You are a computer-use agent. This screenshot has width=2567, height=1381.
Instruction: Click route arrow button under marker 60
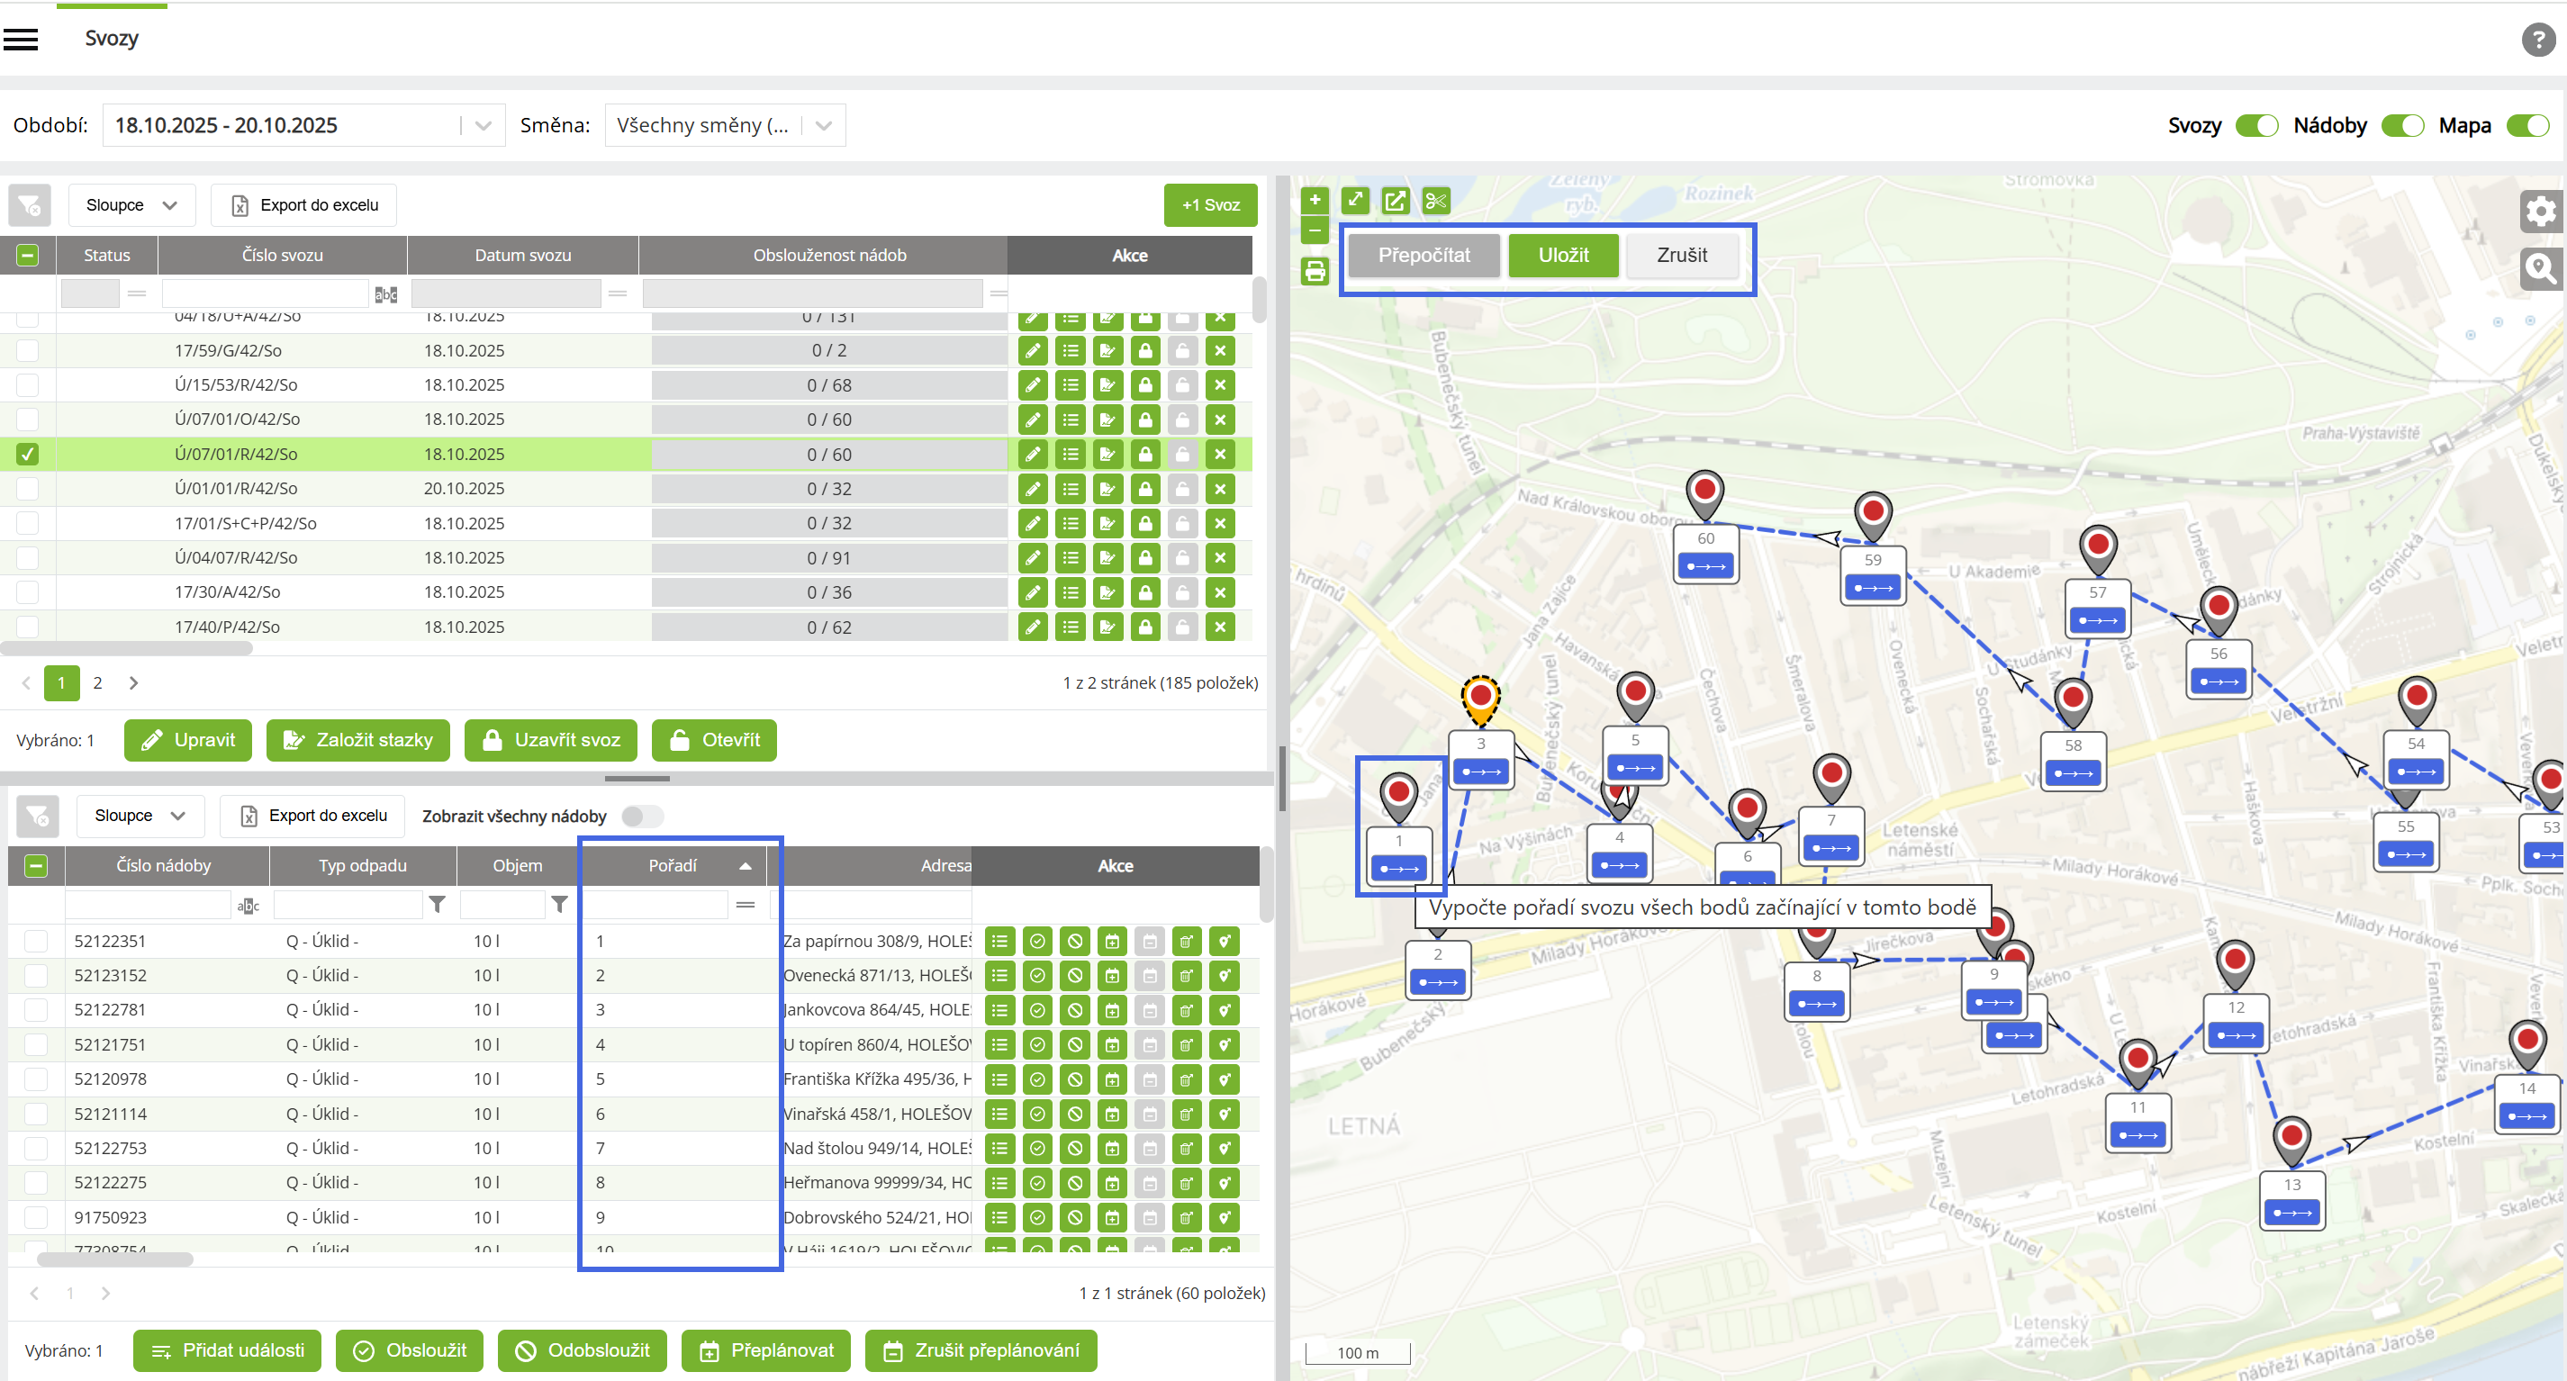coord(1705,567)
